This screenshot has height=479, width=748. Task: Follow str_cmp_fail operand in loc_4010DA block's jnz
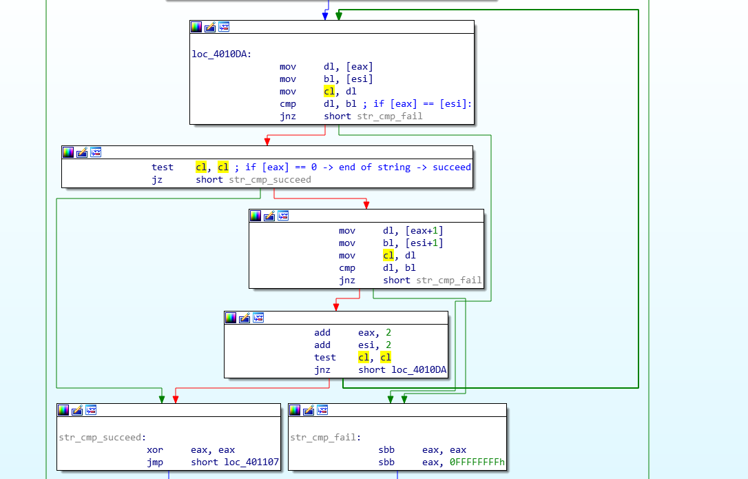tap(390, 116)
